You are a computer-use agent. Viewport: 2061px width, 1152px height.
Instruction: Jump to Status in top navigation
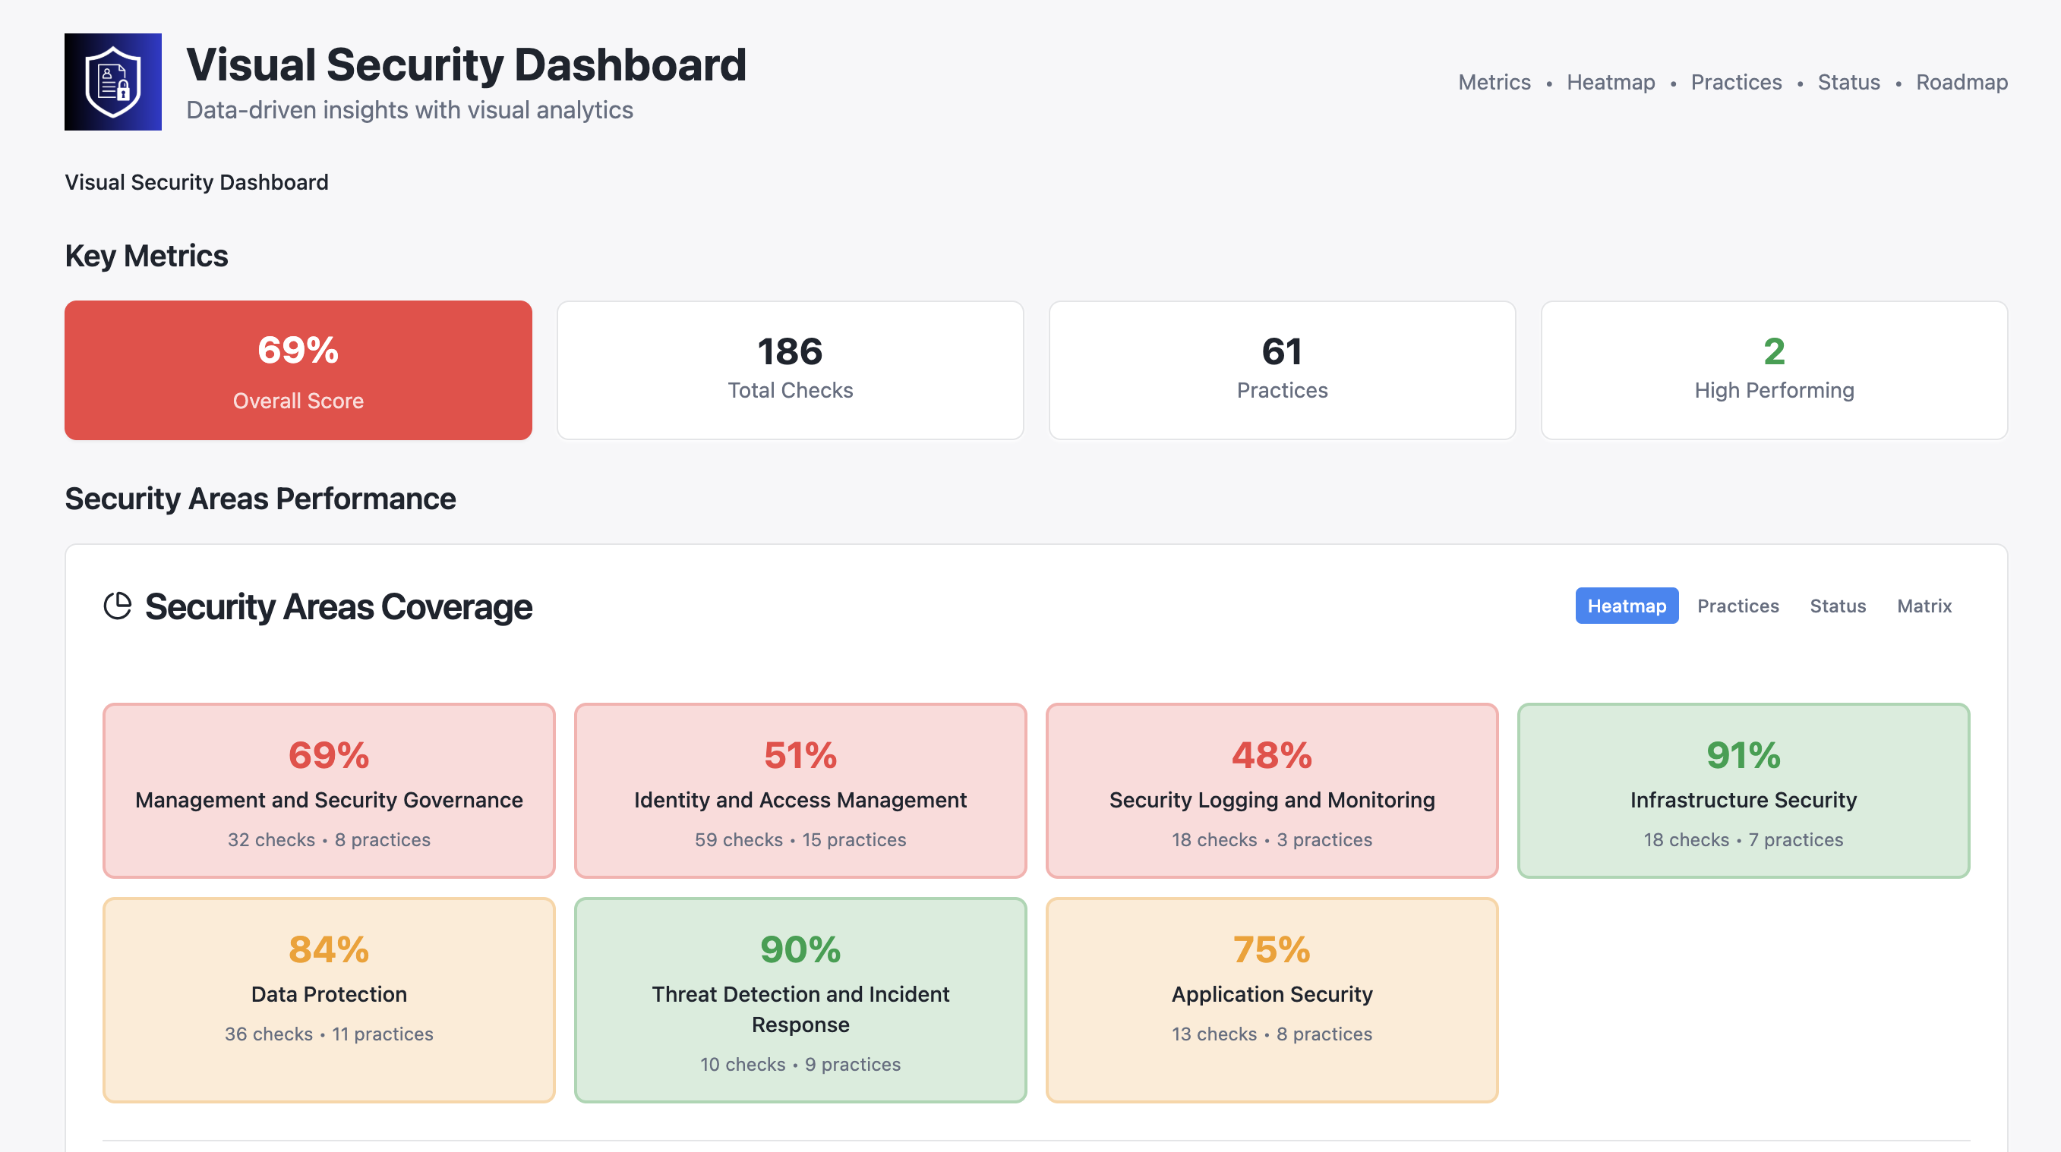click(1848, 81)
